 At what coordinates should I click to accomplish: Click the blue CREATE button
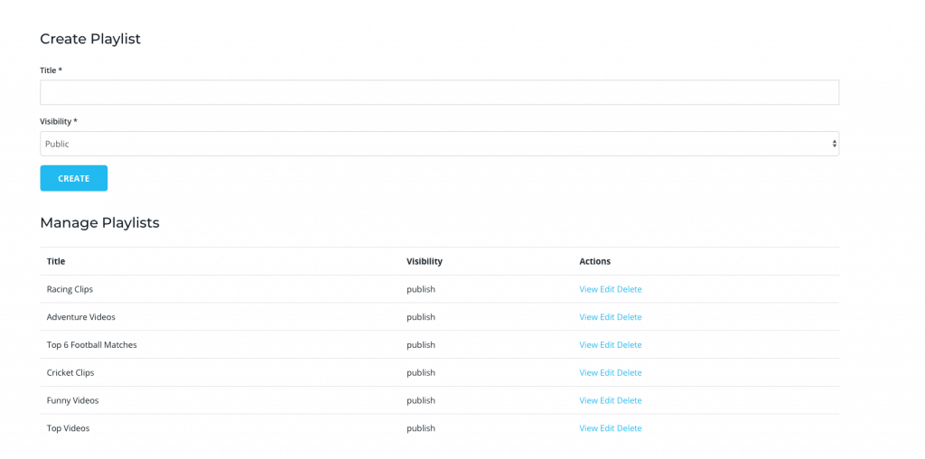(x=74, y=178)
